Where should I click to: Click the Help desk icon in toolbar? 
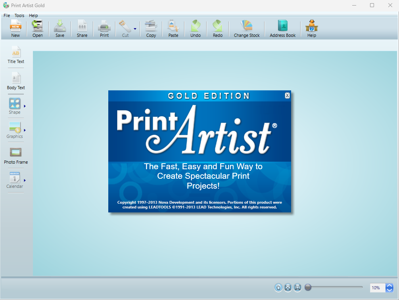tap(311, 29)
